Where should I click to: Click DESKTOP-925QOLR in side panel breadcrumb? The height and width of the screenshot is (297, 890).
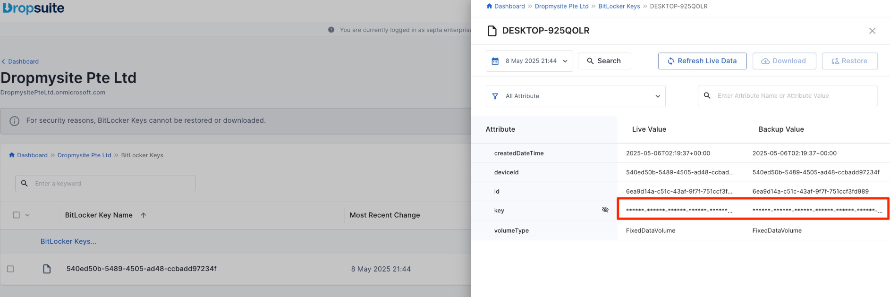point(678,6)
